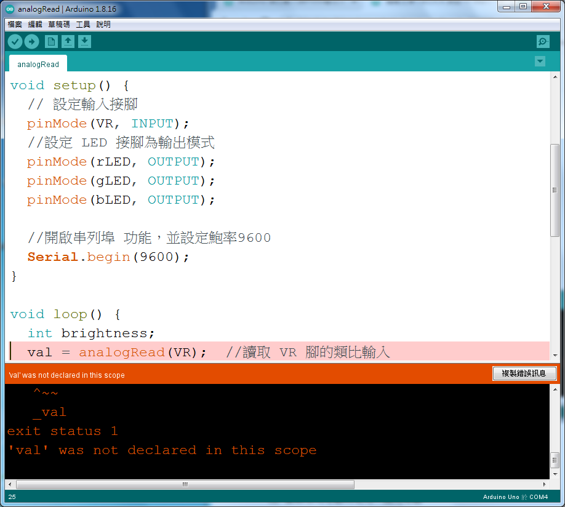Click horizontal scrollbar left arrow
Viewport: 565px width, 507px height.
pyautogui.click(x=10, y=484)
